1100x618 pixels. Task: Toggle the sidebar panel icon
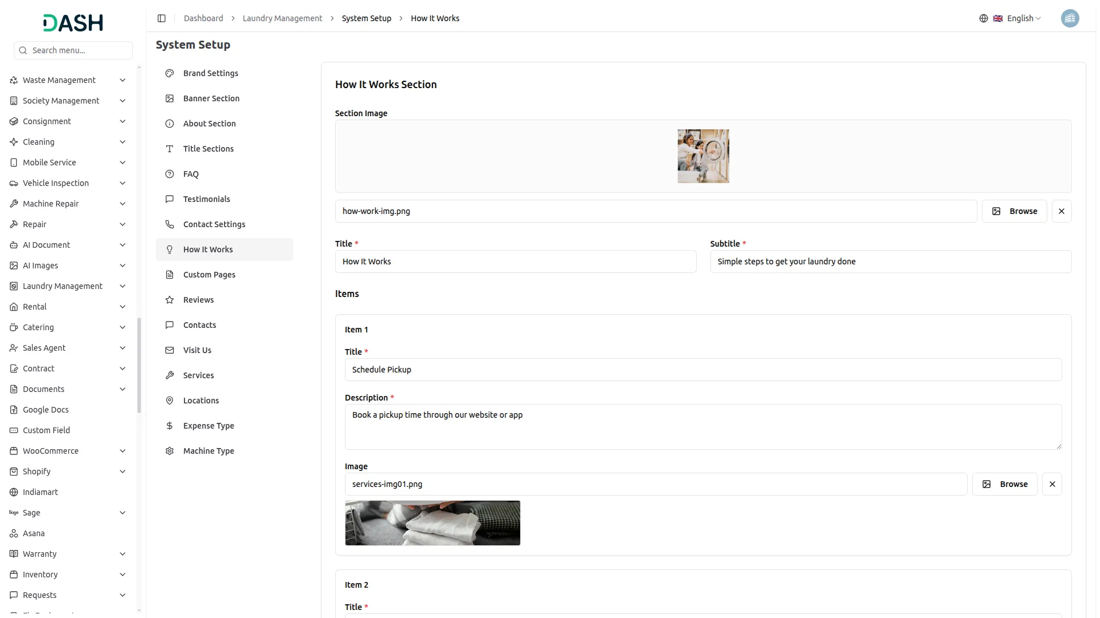tap(162, 18)
